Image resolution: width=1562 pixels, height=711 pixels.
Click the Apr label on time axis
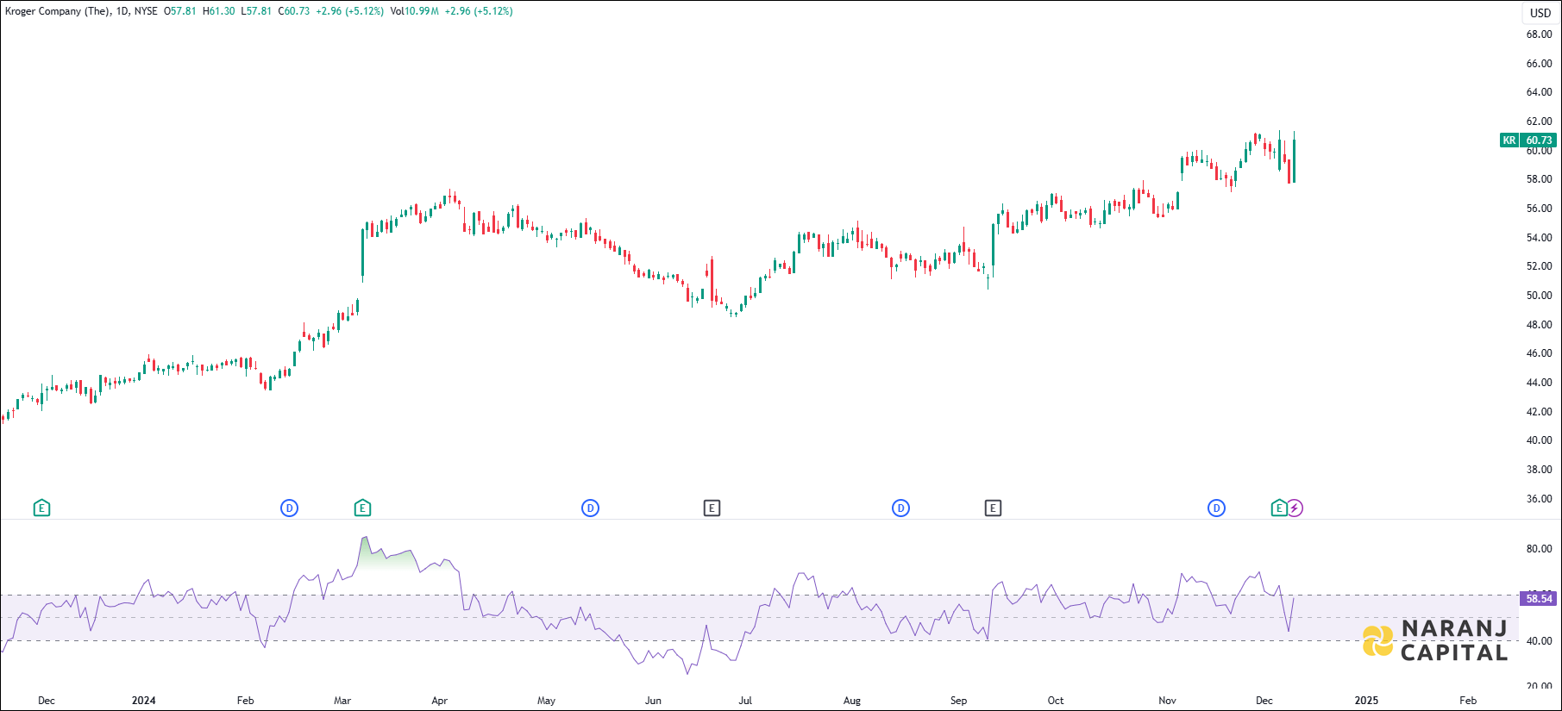(x=439, y=701)
